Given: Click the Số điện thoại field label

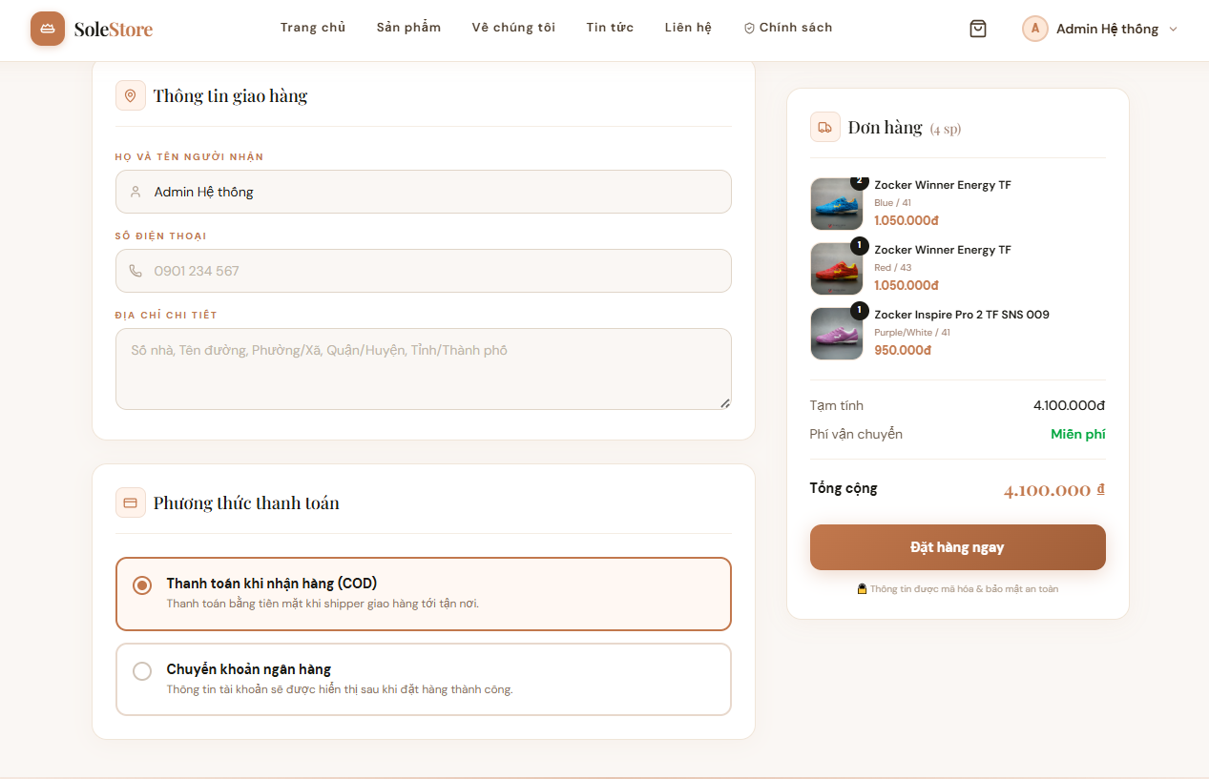Looking at the screenshot, I should pyautogui.click(x=160, y=236).
